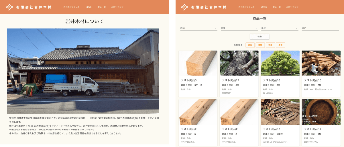344x147 pixels.
Task: Click the テスト商品10 stacked logs image
Action: 321,63
